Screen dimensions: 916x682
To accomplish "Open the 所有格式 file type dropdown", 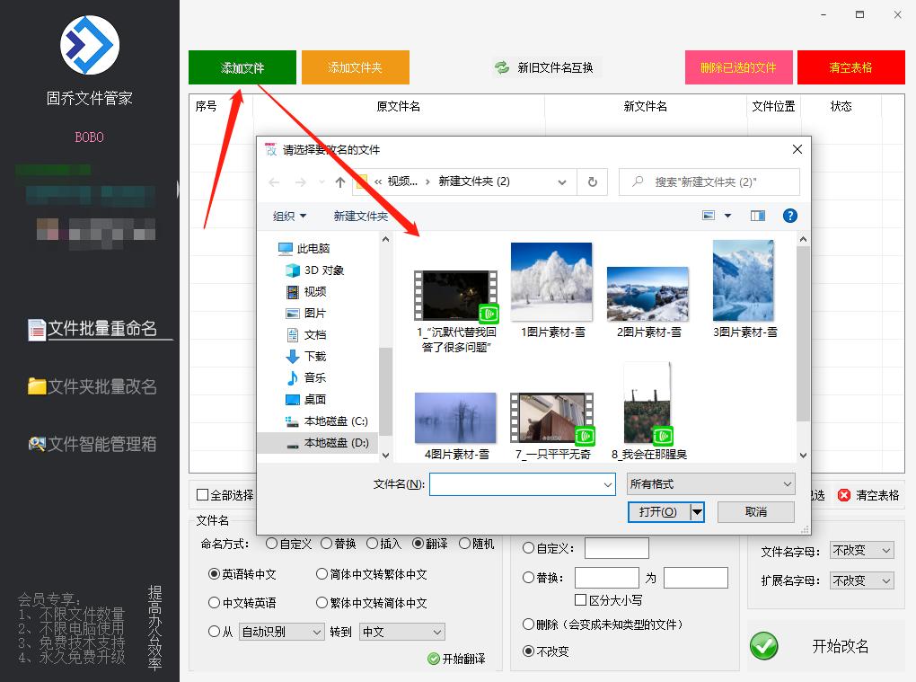I will (x=709, y=483).
